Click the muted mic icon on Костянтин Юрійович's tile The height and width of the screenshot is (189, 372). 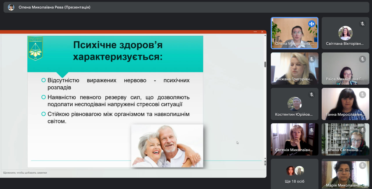coord(312,94)
